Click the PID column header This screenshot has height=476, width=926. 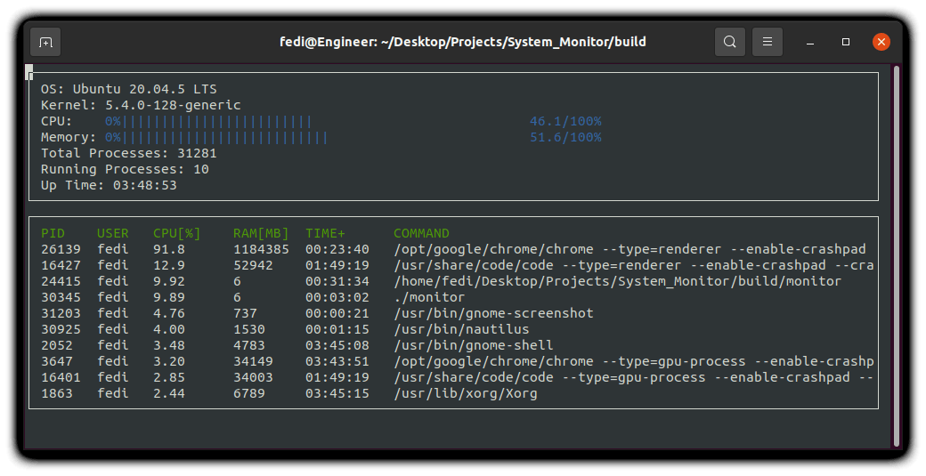pos(53,234)
